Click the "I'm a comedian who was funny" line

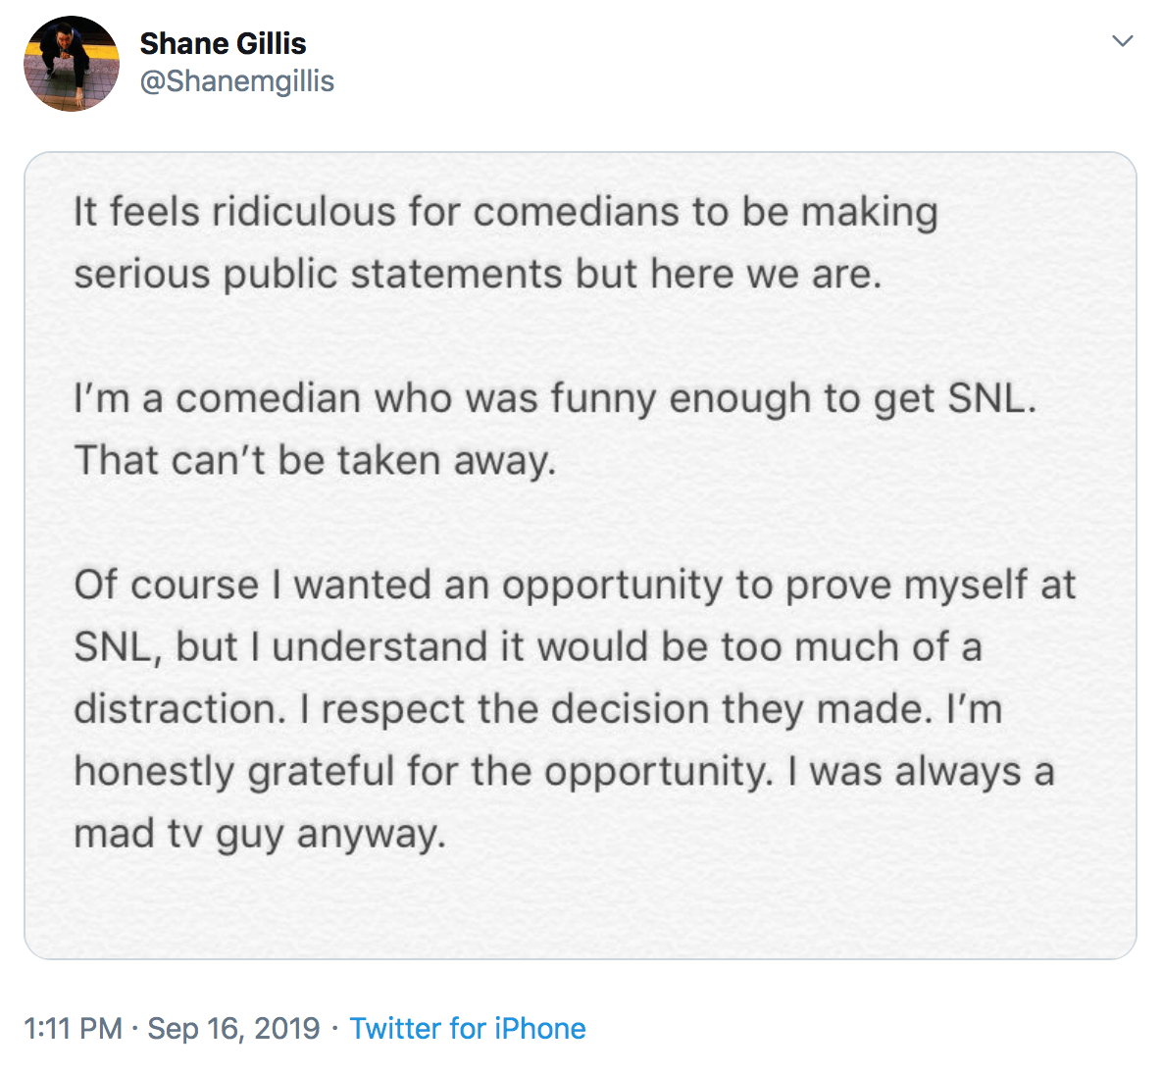(x=554, y=398)
